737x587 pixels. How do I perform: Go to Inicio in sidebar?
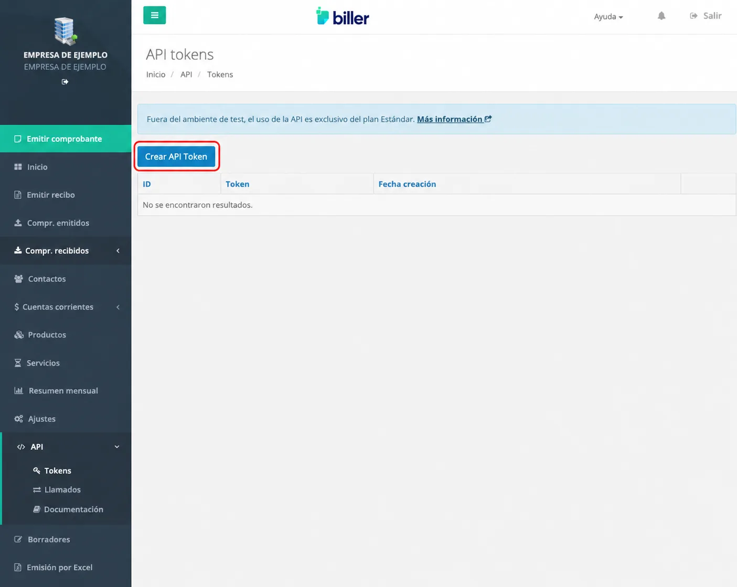pos(66,167)
